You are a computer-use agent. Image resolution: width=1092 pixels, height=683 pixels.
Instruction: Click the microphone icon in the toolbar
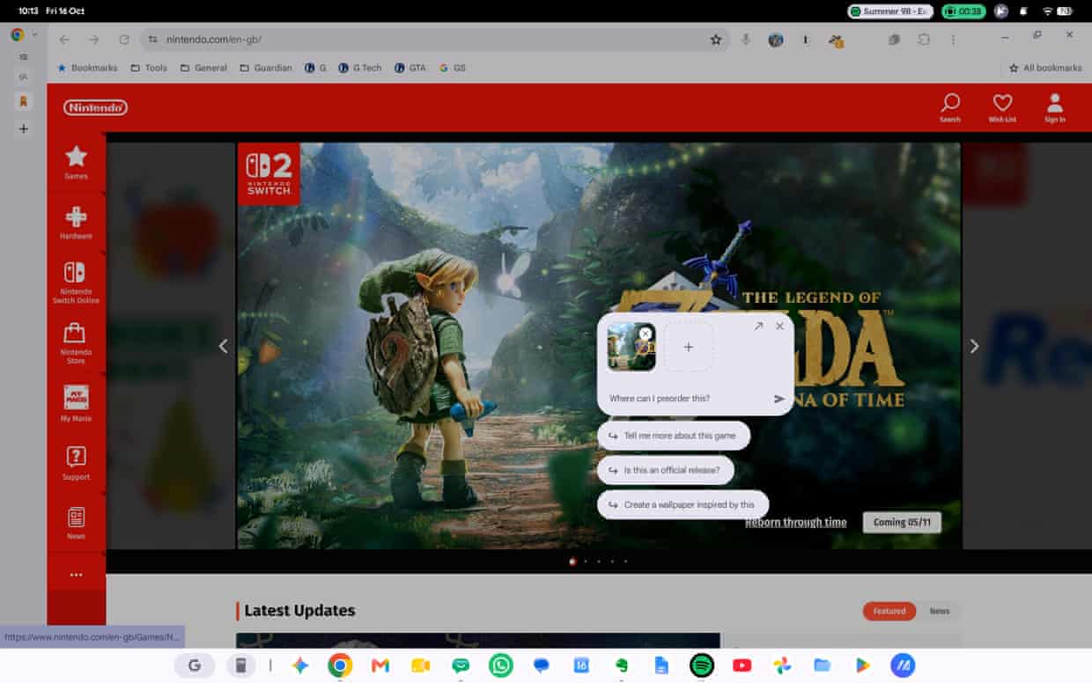(746, 40)
